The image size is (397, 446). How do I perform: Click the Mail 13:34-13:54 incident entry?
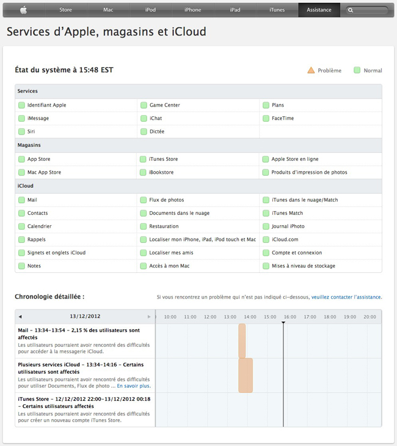click(85, 341)
